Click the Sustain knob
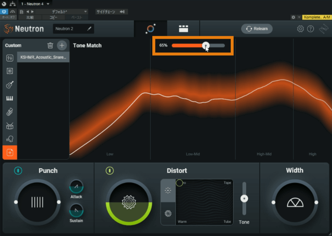 [x=76, y=210]
